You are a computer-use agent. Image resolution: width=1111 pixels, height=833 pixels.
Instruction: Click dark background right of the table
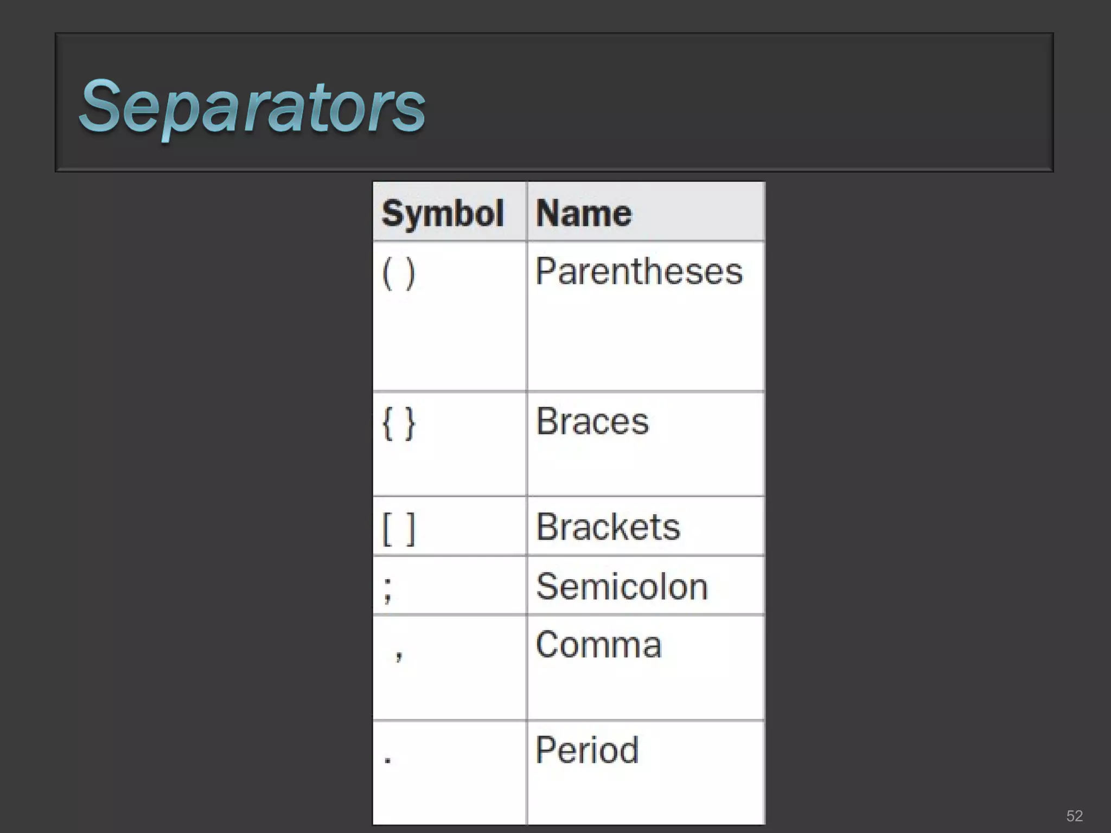(922, 488)
